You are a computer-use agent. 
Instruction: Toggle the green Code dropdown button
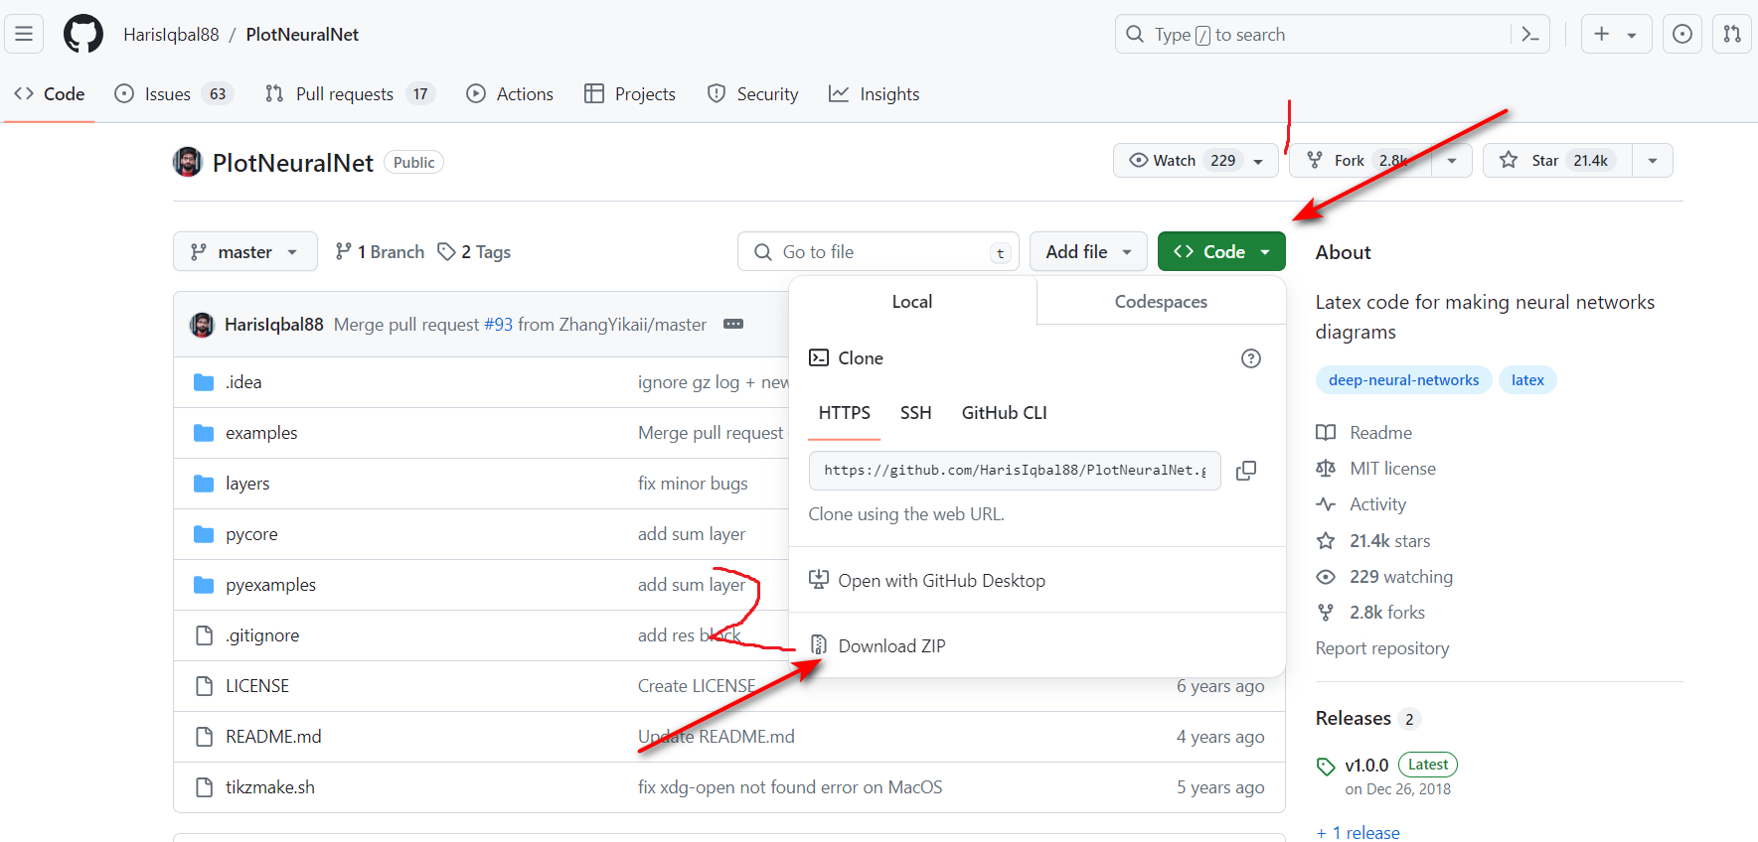[x=1221, y=251]
